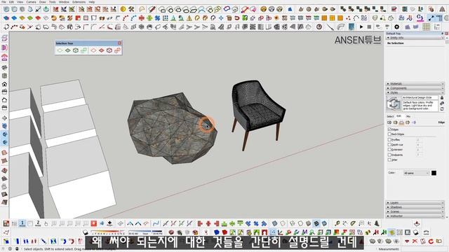Click the black play triangle toolbar button

[361, 27]
